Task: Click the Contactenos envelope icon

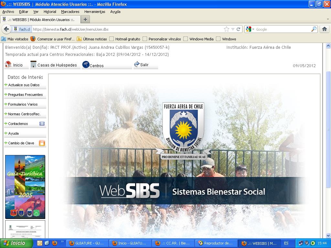Action: [42, 124]
